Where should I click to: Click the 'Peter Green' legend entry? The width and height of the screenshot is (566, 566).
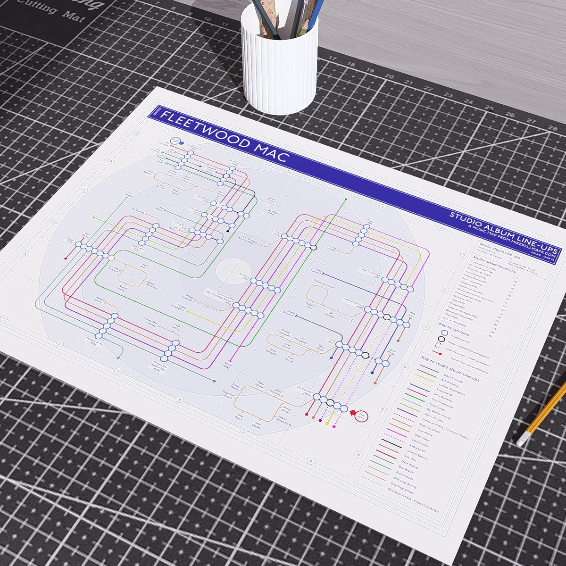click(x=437, y=407)
